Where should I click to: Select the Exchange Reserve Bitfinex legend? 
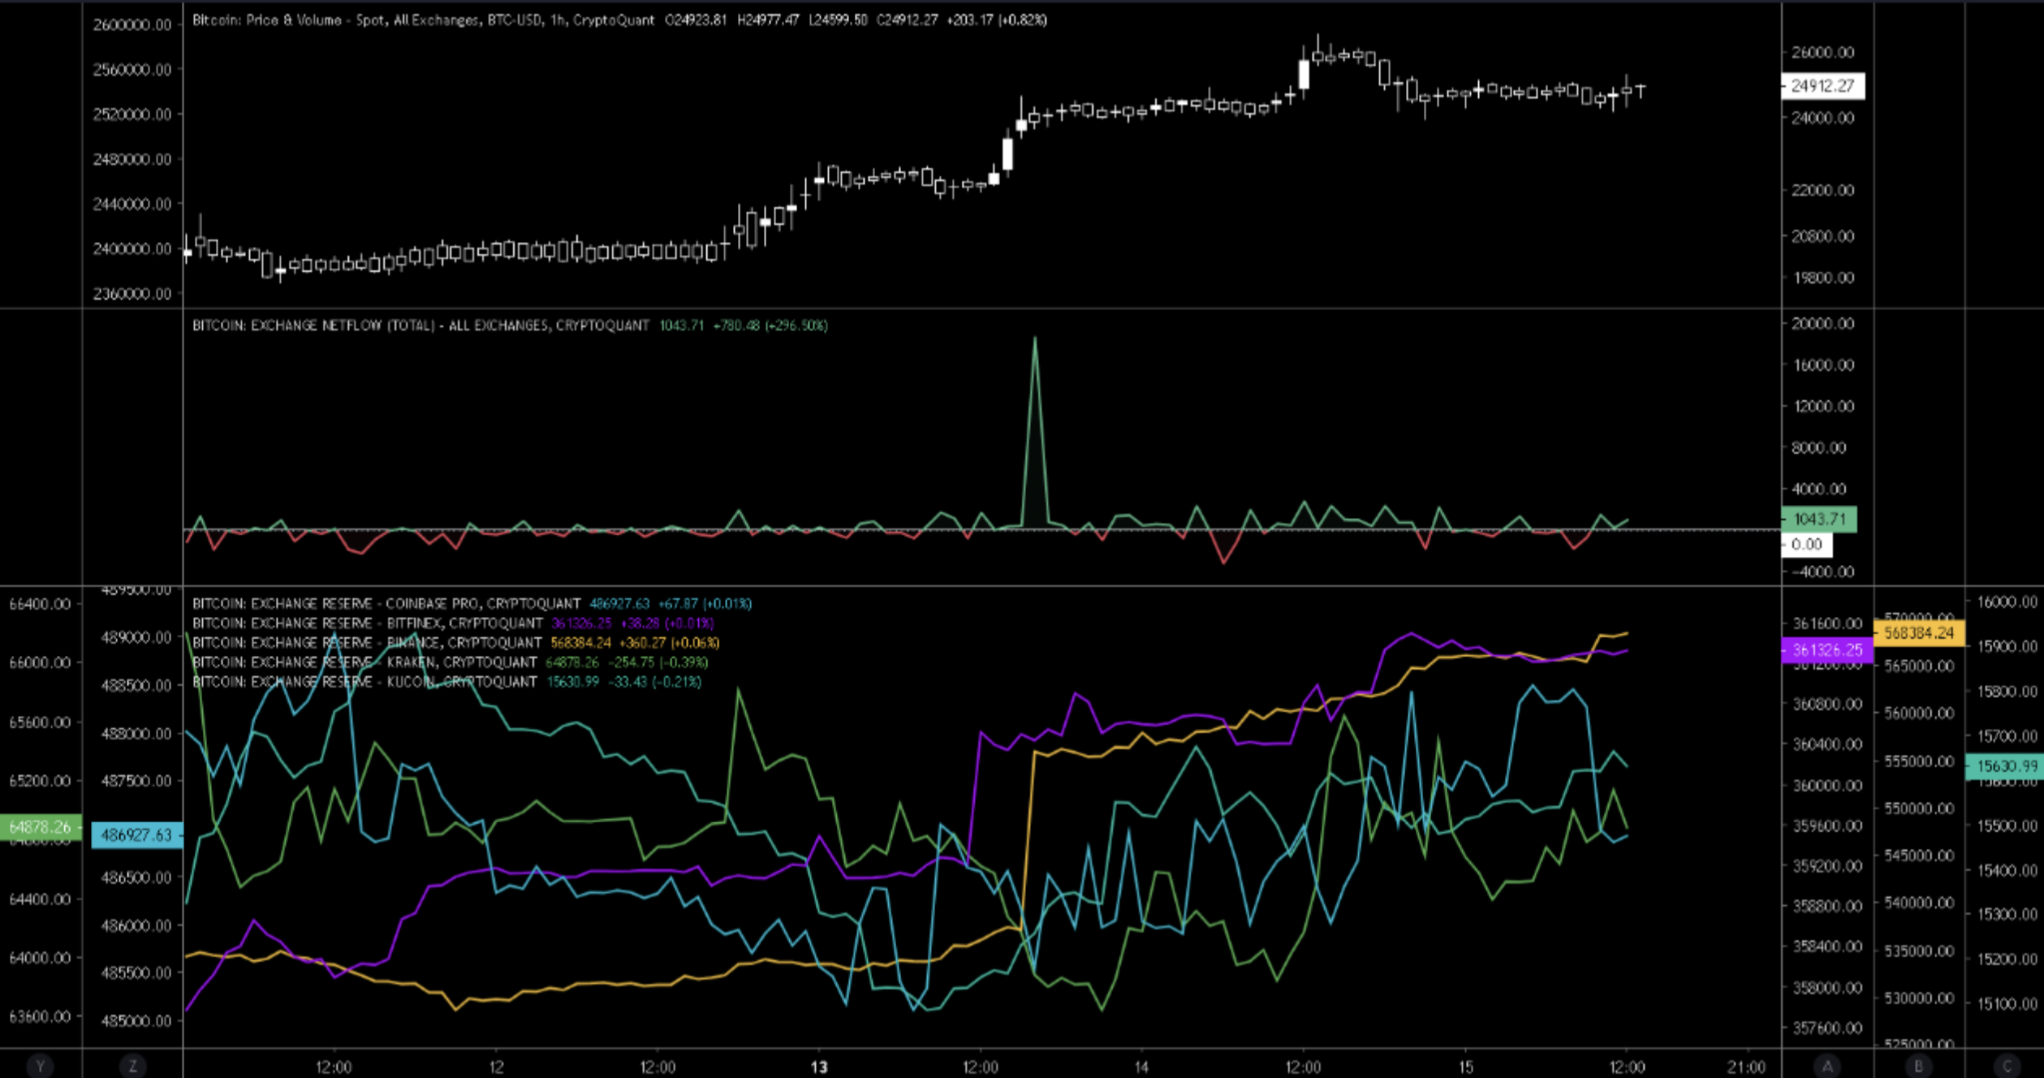tap(367, 623)
